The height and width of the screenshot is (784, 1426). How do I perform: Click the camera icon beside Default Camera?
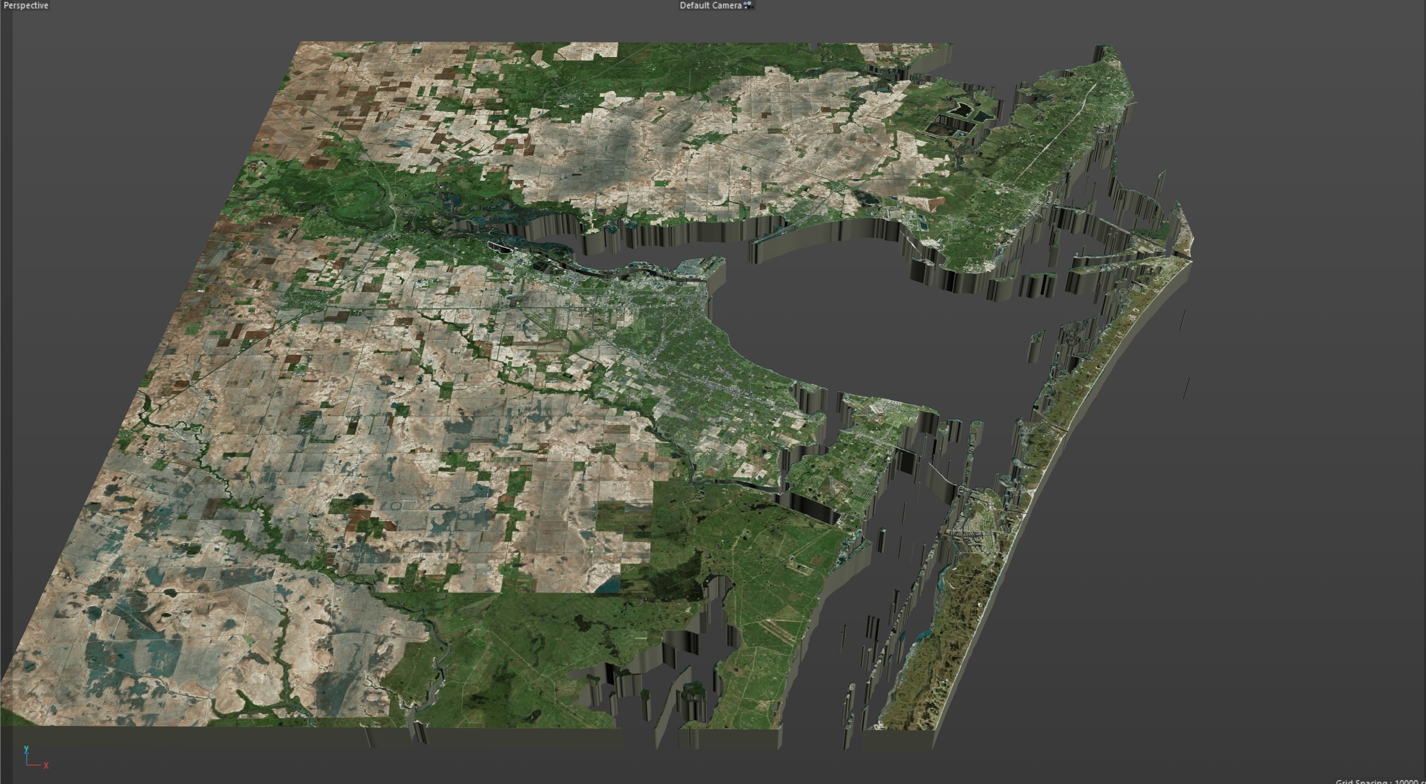pos(749,5)
